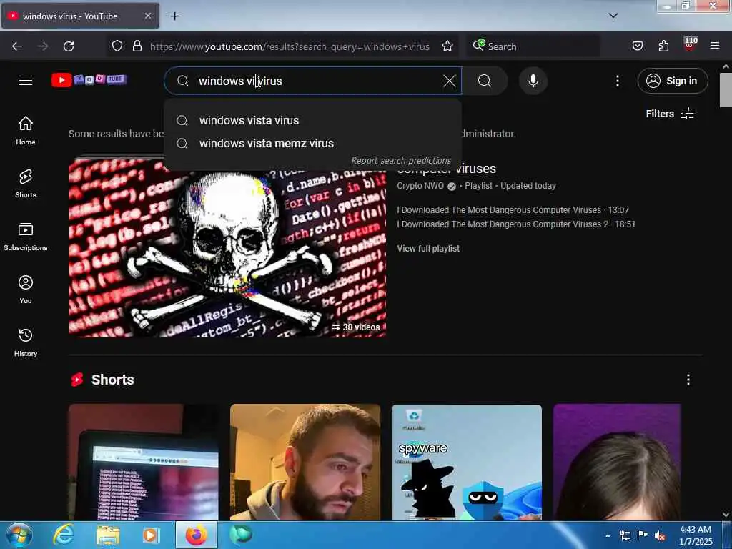
Task: Click the Firefox Search box
Action: pos(534,46)
